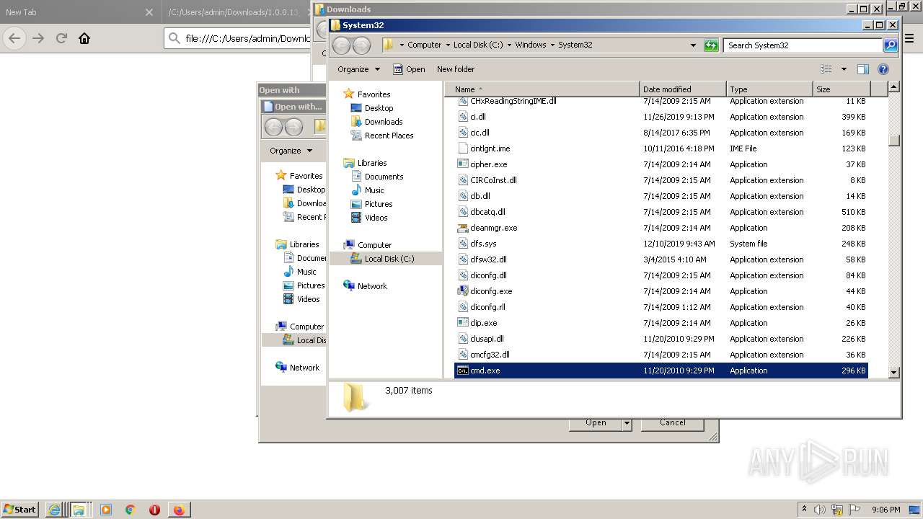Open the Organize menu in System32 window
The height and width of the screenshot is (519, 923).
coord(358,69)
